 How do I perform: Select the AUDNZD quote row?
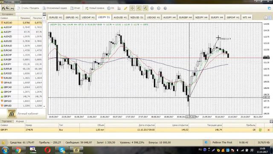21,36
